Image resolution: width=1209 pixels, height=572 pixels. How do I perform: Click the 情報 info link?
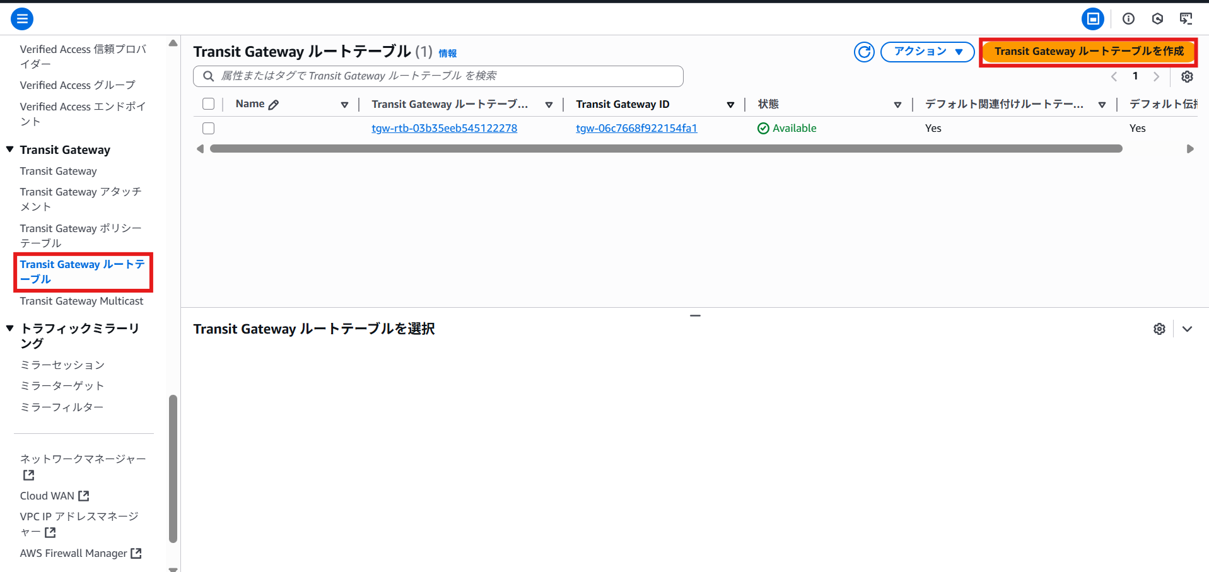coord(448,54)
